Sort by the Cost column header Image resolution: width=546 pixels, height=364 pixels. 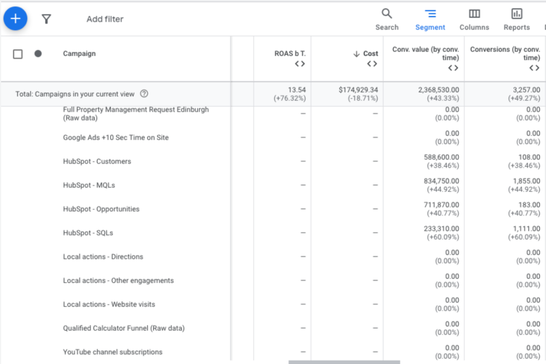point(370,53)
